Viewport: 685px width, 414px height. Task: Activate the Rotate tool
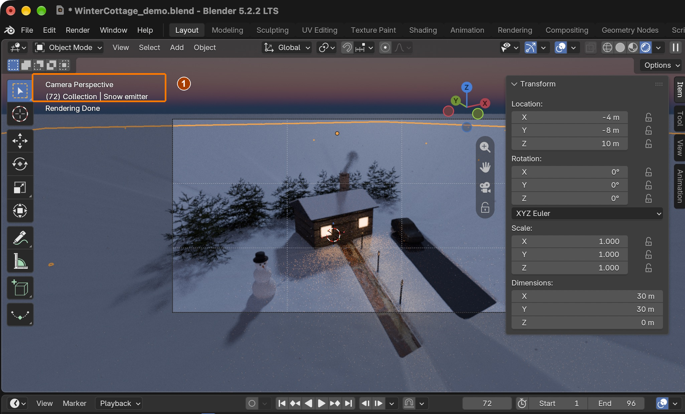coord(20,164)
